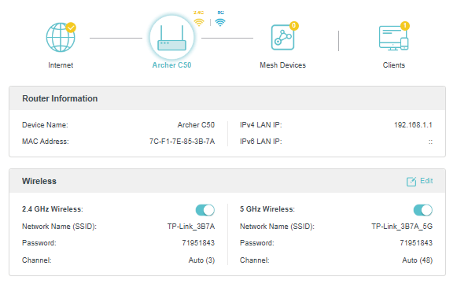Click the SSID value TP-Link_3B7A
The image size is (457, 284).
191,227
